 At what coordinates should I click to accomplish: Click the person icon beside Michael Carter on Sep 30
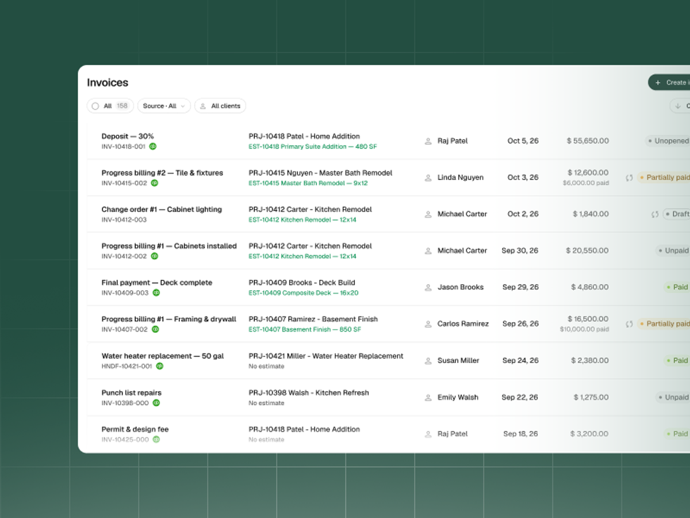[x=428, y=251]
